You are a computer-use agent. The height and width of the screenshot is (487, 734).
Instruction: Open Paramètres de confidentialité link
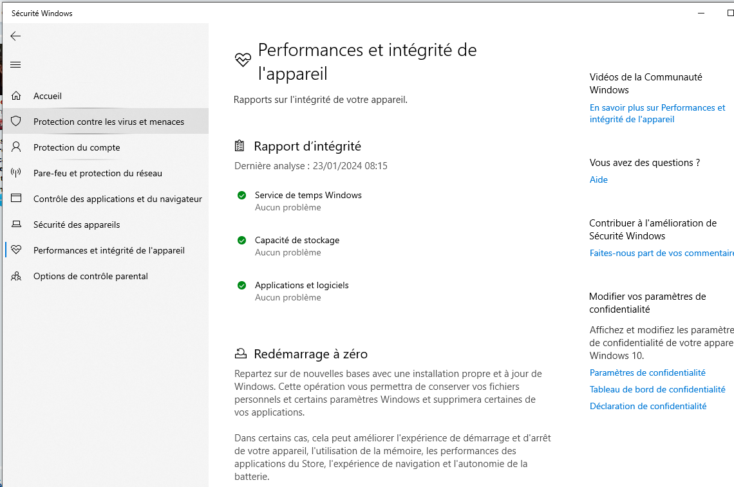click(647, 373)
